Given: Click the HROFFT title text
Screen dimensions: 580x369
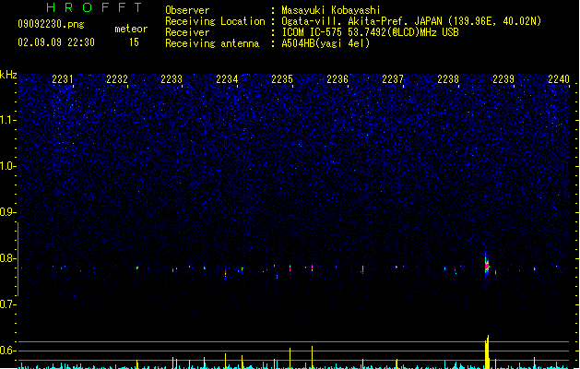Looking at the screenshot, I should point(94,7).
